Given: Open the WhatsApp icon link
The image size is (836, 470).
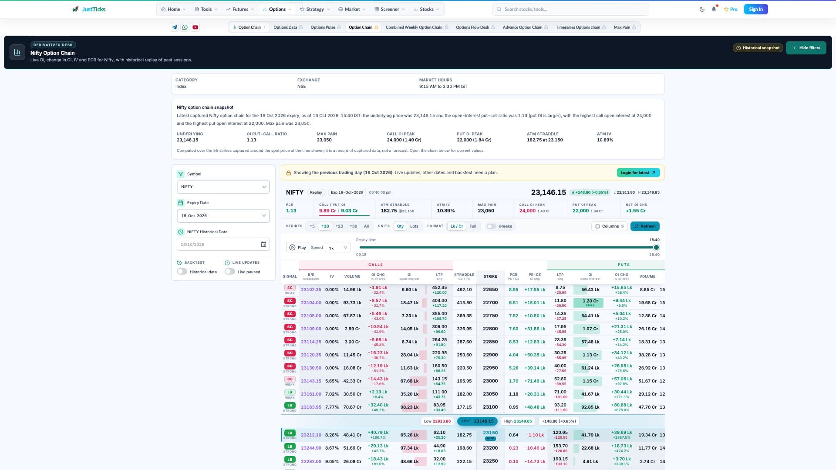Looking at the screenshot, I should point(185,27).
